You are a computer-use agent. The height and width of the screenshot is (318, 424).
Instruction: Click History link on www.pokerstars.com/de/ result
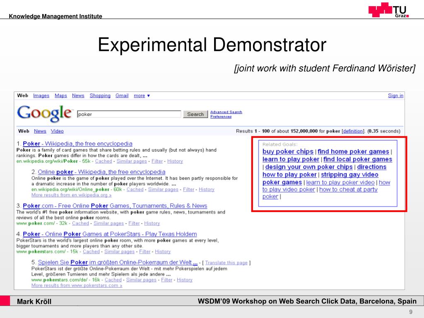(x=185, y=280)
